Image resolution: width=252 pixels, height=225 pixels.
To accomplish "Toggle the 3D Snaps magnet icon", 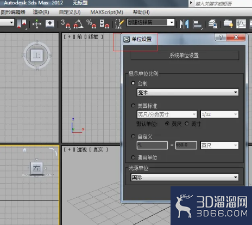I will [66, 24].
